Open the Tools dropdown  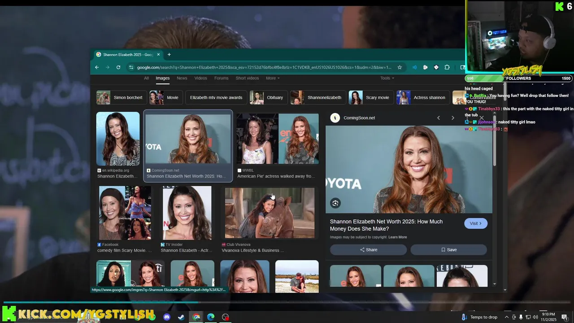point(387,78)
